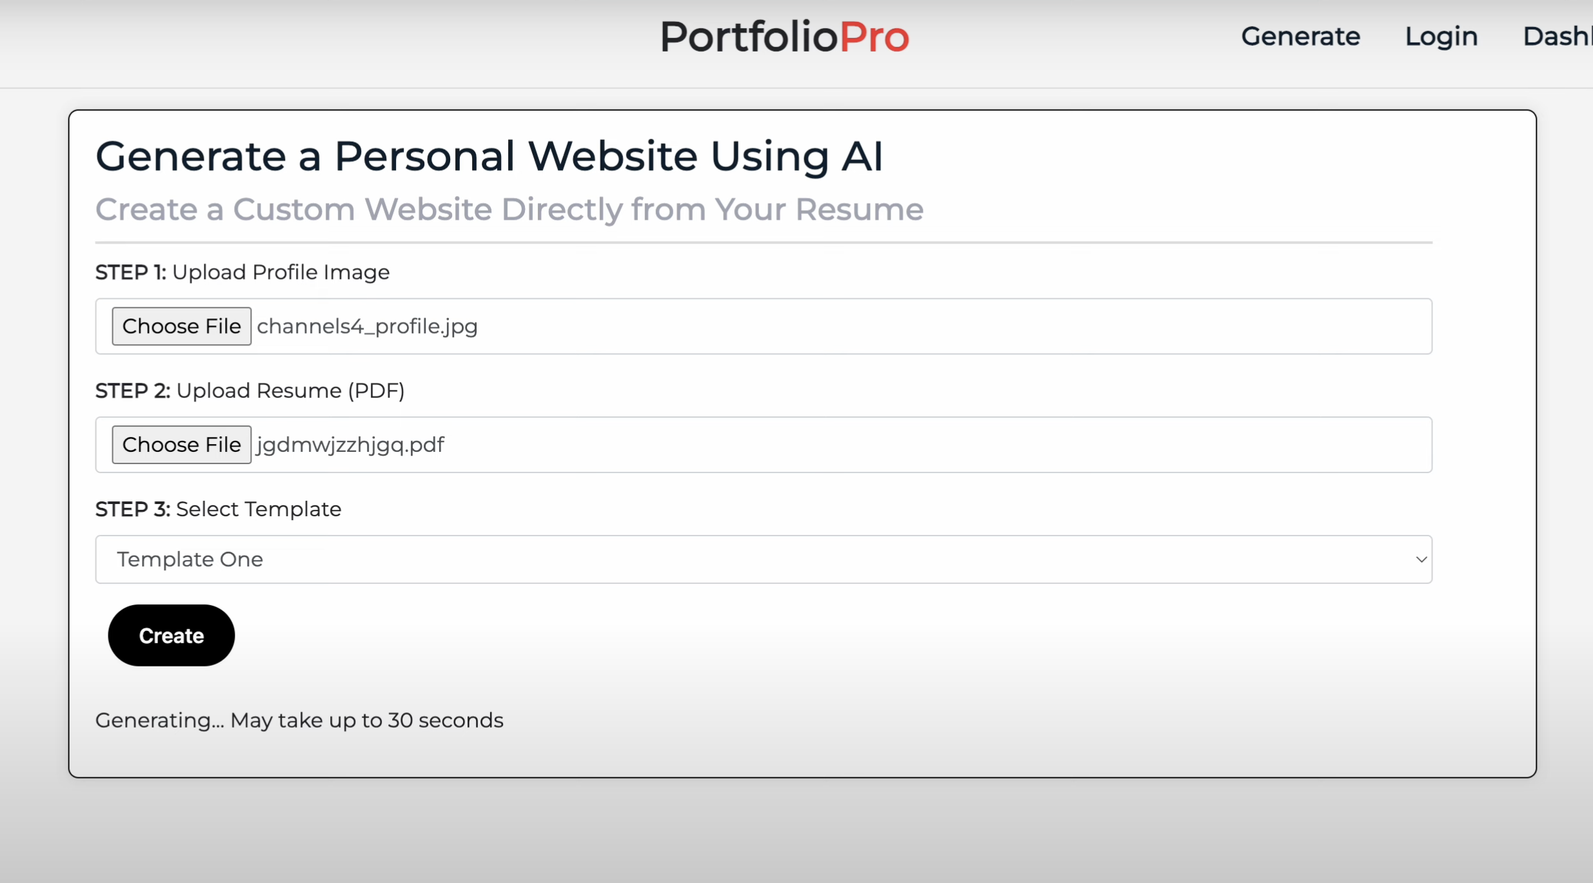Expand the Select Template dropdown
Image resolution: width=1593 pixels, height=883 pixels.
coord(763,559)
